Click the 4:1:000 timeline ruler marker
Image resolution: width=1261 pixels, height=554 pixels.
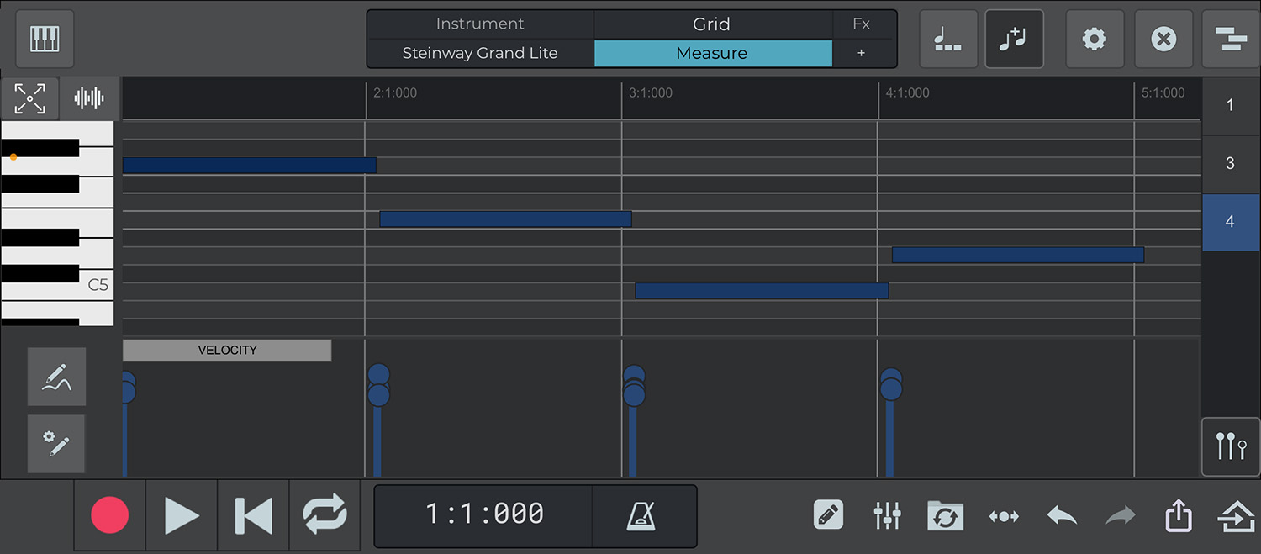[x=907, y=93]
